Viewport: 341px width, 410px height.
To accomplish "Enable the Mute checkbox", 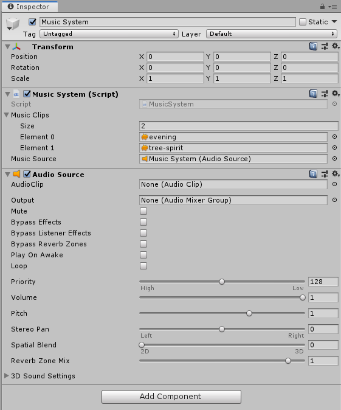I will click(x=143, y=211).
